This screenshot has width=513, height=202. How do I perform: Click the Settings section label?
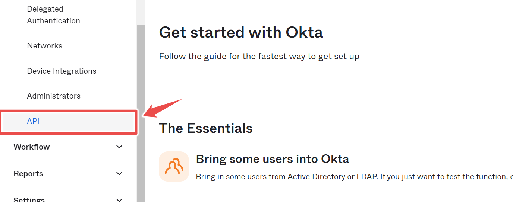(29, 199)
